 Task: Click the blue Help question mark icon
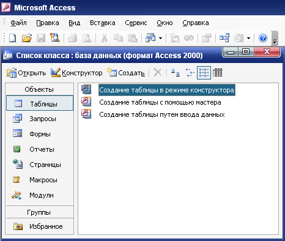(x=263, y=38)
